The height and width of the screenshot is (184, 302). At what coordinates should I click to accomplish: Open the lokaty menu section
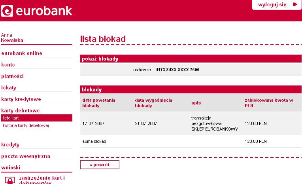[9, 88]
